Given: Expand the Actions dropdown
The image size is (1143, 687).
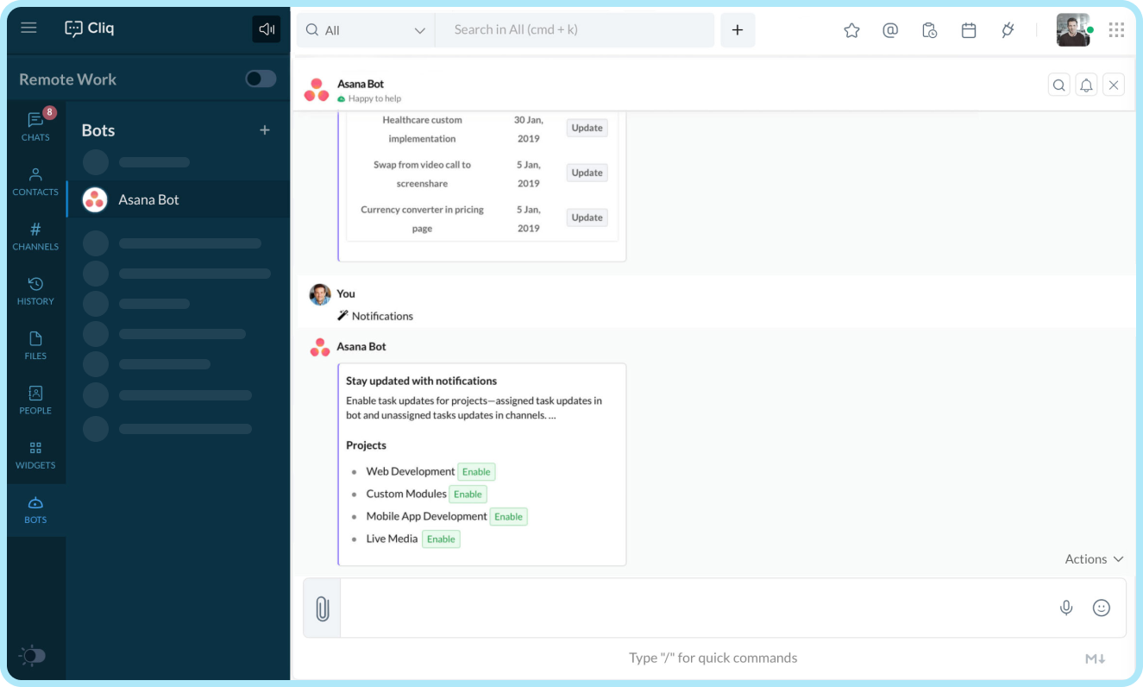Looking at the screenshot, I should [1094, 559].
